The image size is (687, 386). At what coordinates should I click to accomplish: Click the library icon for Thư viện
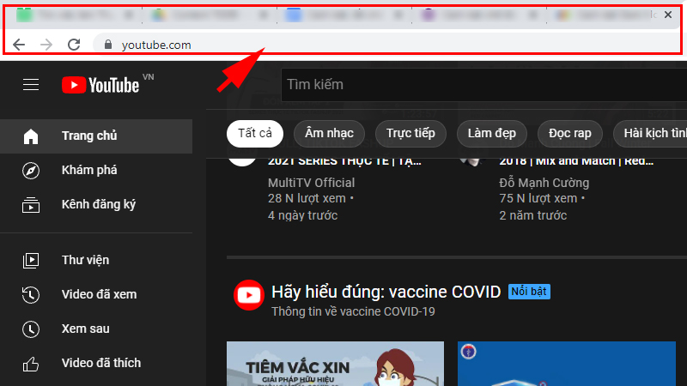(31, 261)
